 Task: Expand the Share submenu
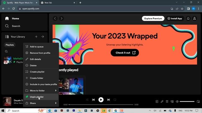[41, 103]
